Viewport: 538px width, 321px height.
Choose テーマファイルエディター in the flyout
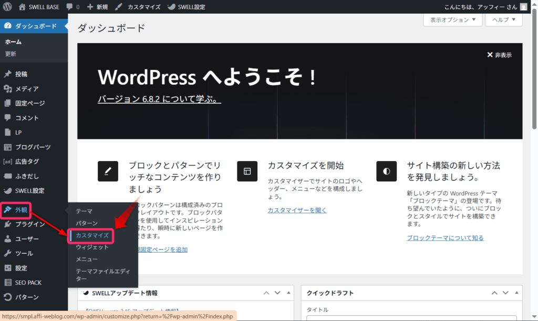[103, 275]
